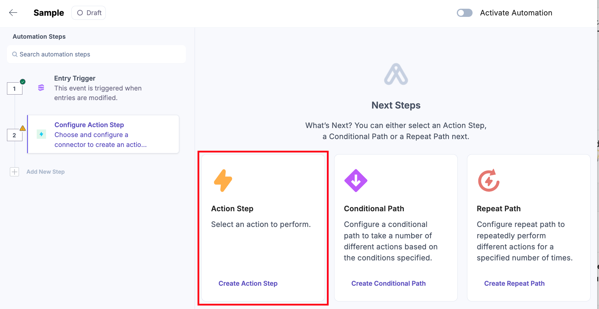Click Create Conditional Path link
The height and width of the screenshot is (309, 599).
(x=388, y=283)
